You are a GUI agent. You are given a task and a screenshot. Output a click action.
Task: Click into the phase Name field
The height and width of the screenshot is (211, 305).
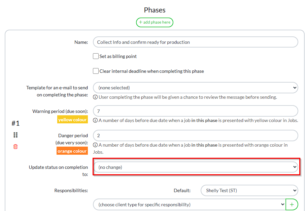[195, 42]
